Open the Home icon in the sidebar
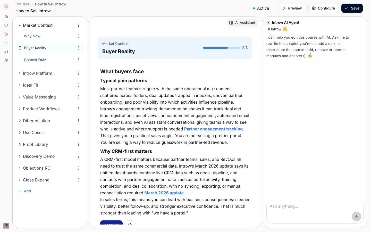This screenshot has width=371, height=232. tap(6, 16)
